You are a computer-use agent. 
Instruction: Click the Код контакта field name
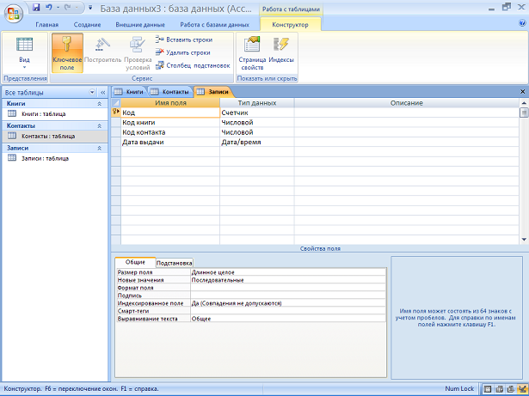(170, 132)
